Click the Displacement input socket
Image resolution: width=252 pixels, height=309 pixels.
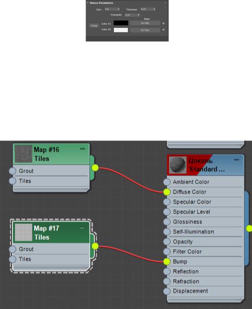[167, 291]
